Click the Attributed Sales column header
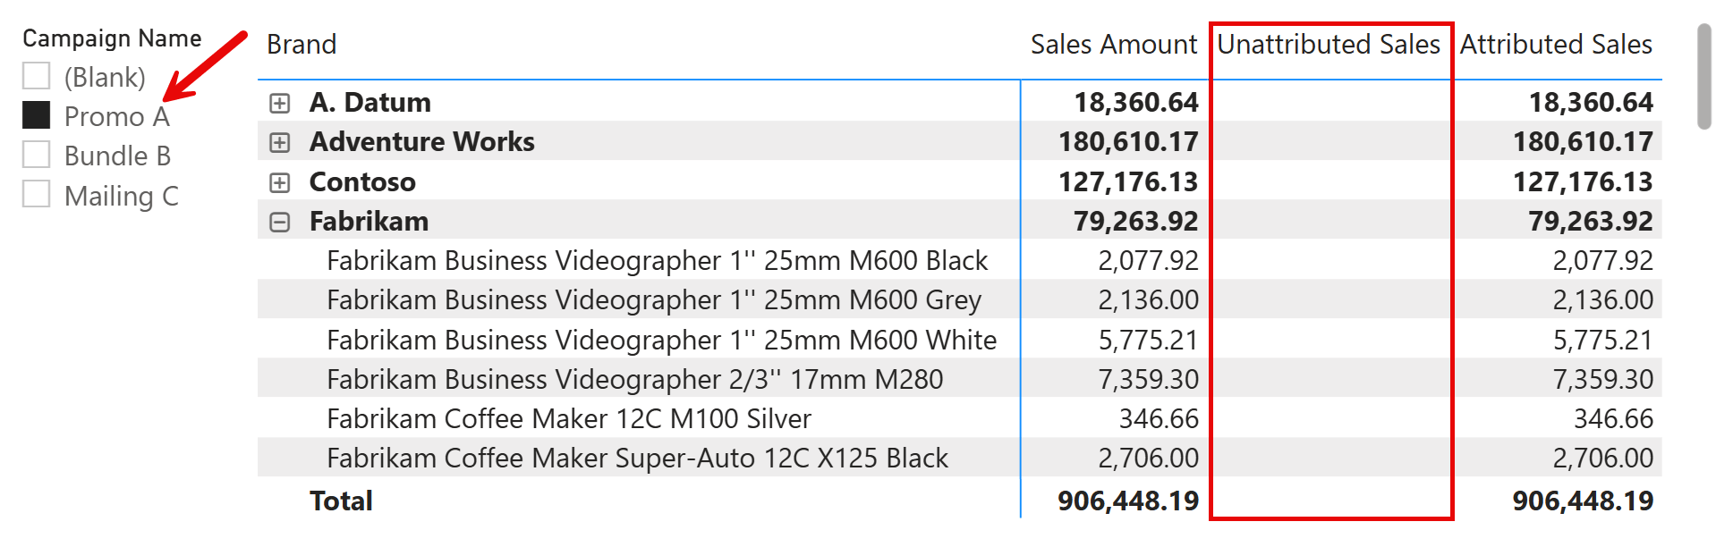 (x=1556, y=45)
